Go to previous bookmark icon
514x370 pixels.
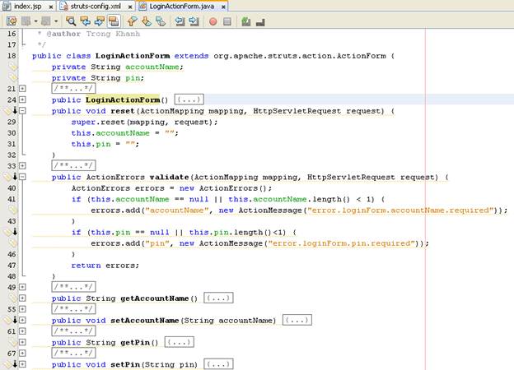pyautogui.click(x=132, y=21)
